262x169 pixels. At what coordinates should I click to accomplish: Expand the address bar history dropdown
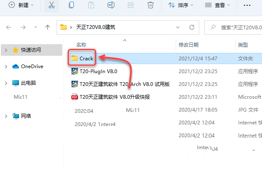pyautogui.click(x=178, y=27)
